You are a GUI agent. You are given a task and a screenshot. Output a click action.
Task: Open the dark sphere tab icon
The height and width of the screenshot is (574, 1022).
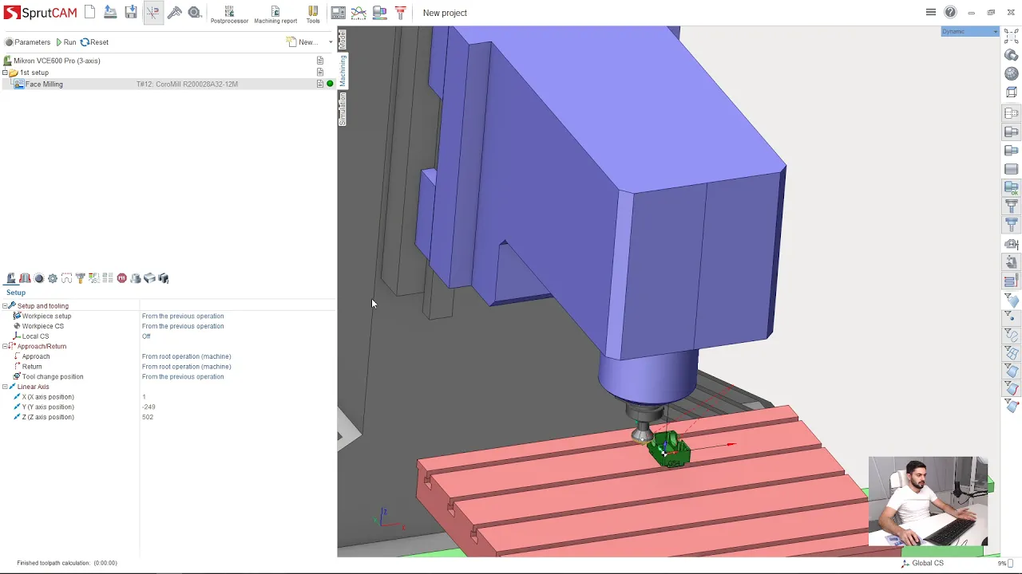click(38, 278)
